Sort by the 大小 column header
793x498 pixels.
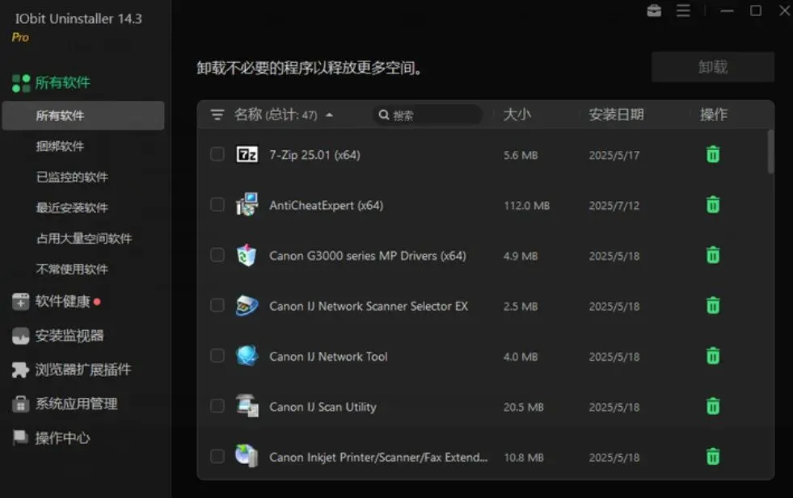tap(517, 115)
